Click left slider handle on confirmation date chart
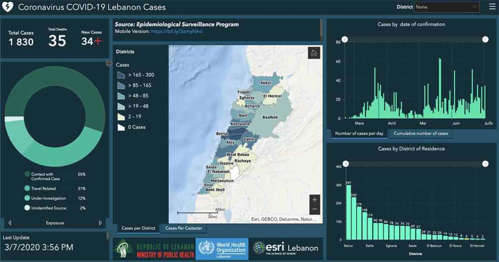Image resolution: width=499 pixels, height=262 pixels. (x=344, y=40)
